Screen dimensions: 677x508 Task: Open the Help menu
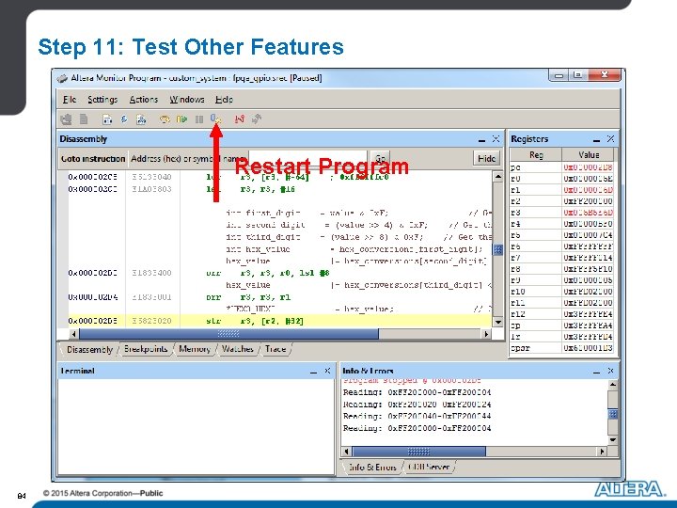point(224,100)
